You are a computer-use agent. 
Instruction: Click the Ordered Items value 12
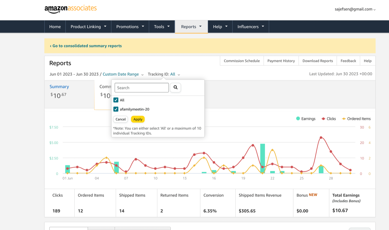point(80,211)
